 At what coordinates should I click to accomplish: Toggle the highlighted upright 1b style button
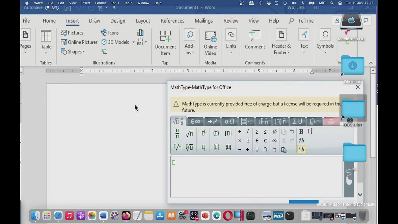pos(301,150)
